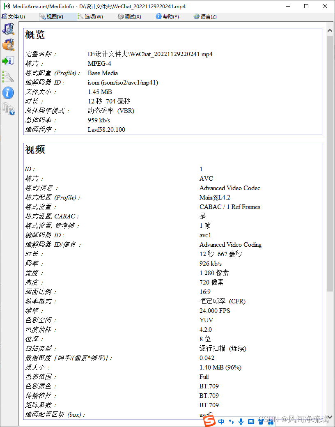Click the isom (isom/iso2/avc1/mp41) value
The image size is (335, 427).
pos(123,83)
